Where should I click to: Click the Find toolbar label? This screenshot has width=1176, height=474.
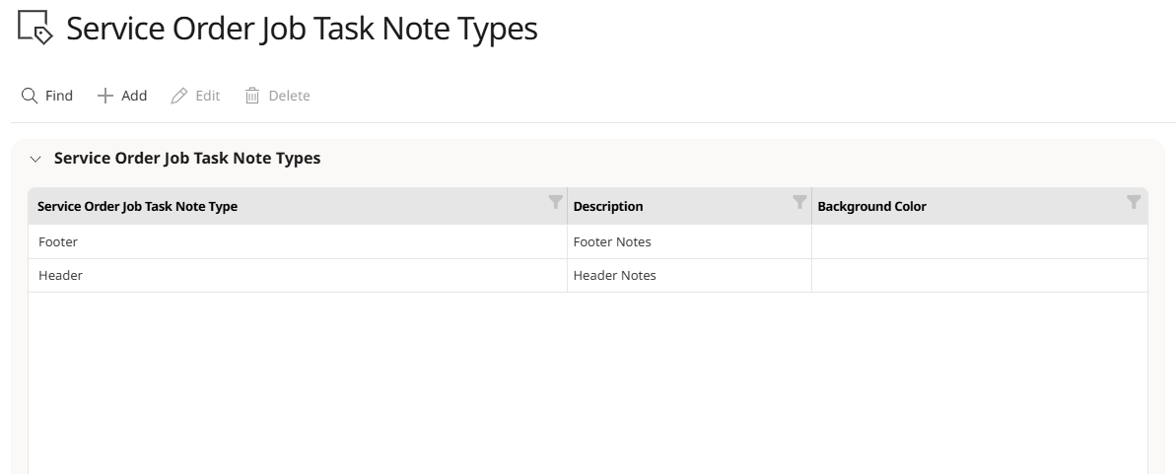click(58, 96)
